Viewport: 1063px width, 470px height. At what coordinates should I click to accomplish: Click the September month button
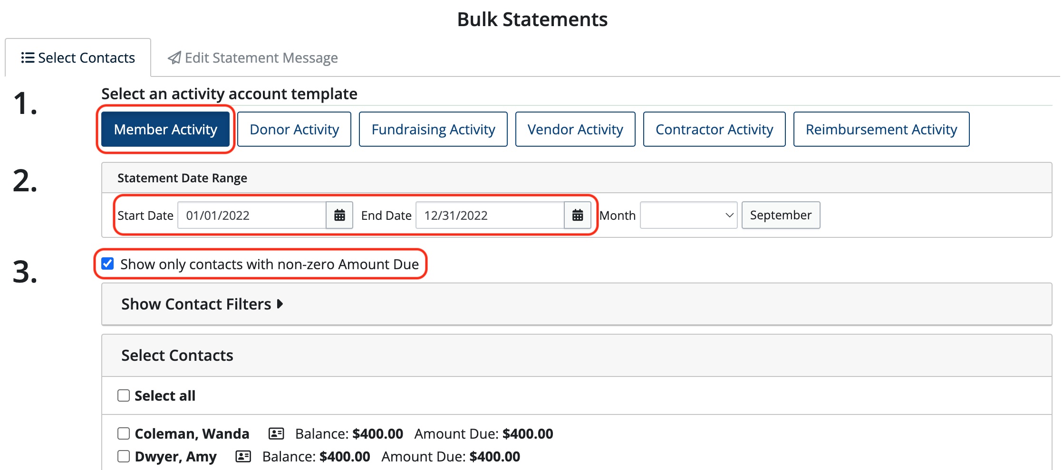(781, 215)
